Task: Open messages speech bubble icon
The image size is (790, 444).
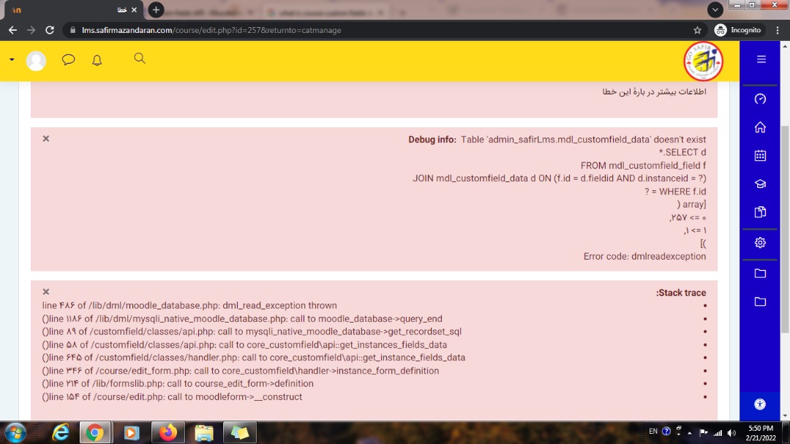Action: [x=68, y=60]
